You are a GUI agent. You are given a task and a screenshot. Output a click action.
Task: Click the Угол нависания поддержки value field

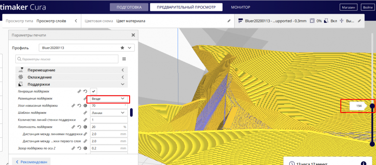click(109, 106)
